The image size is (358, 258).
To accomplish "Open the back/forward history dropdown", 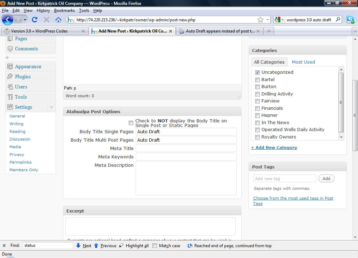I will tap(25, 20).
